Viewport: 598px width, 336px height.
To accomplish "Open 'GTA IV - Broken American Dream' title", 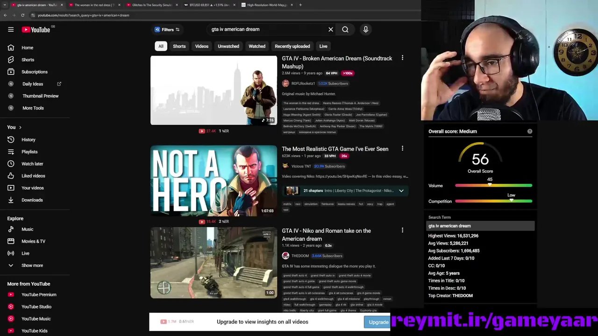I will [337, 62].
